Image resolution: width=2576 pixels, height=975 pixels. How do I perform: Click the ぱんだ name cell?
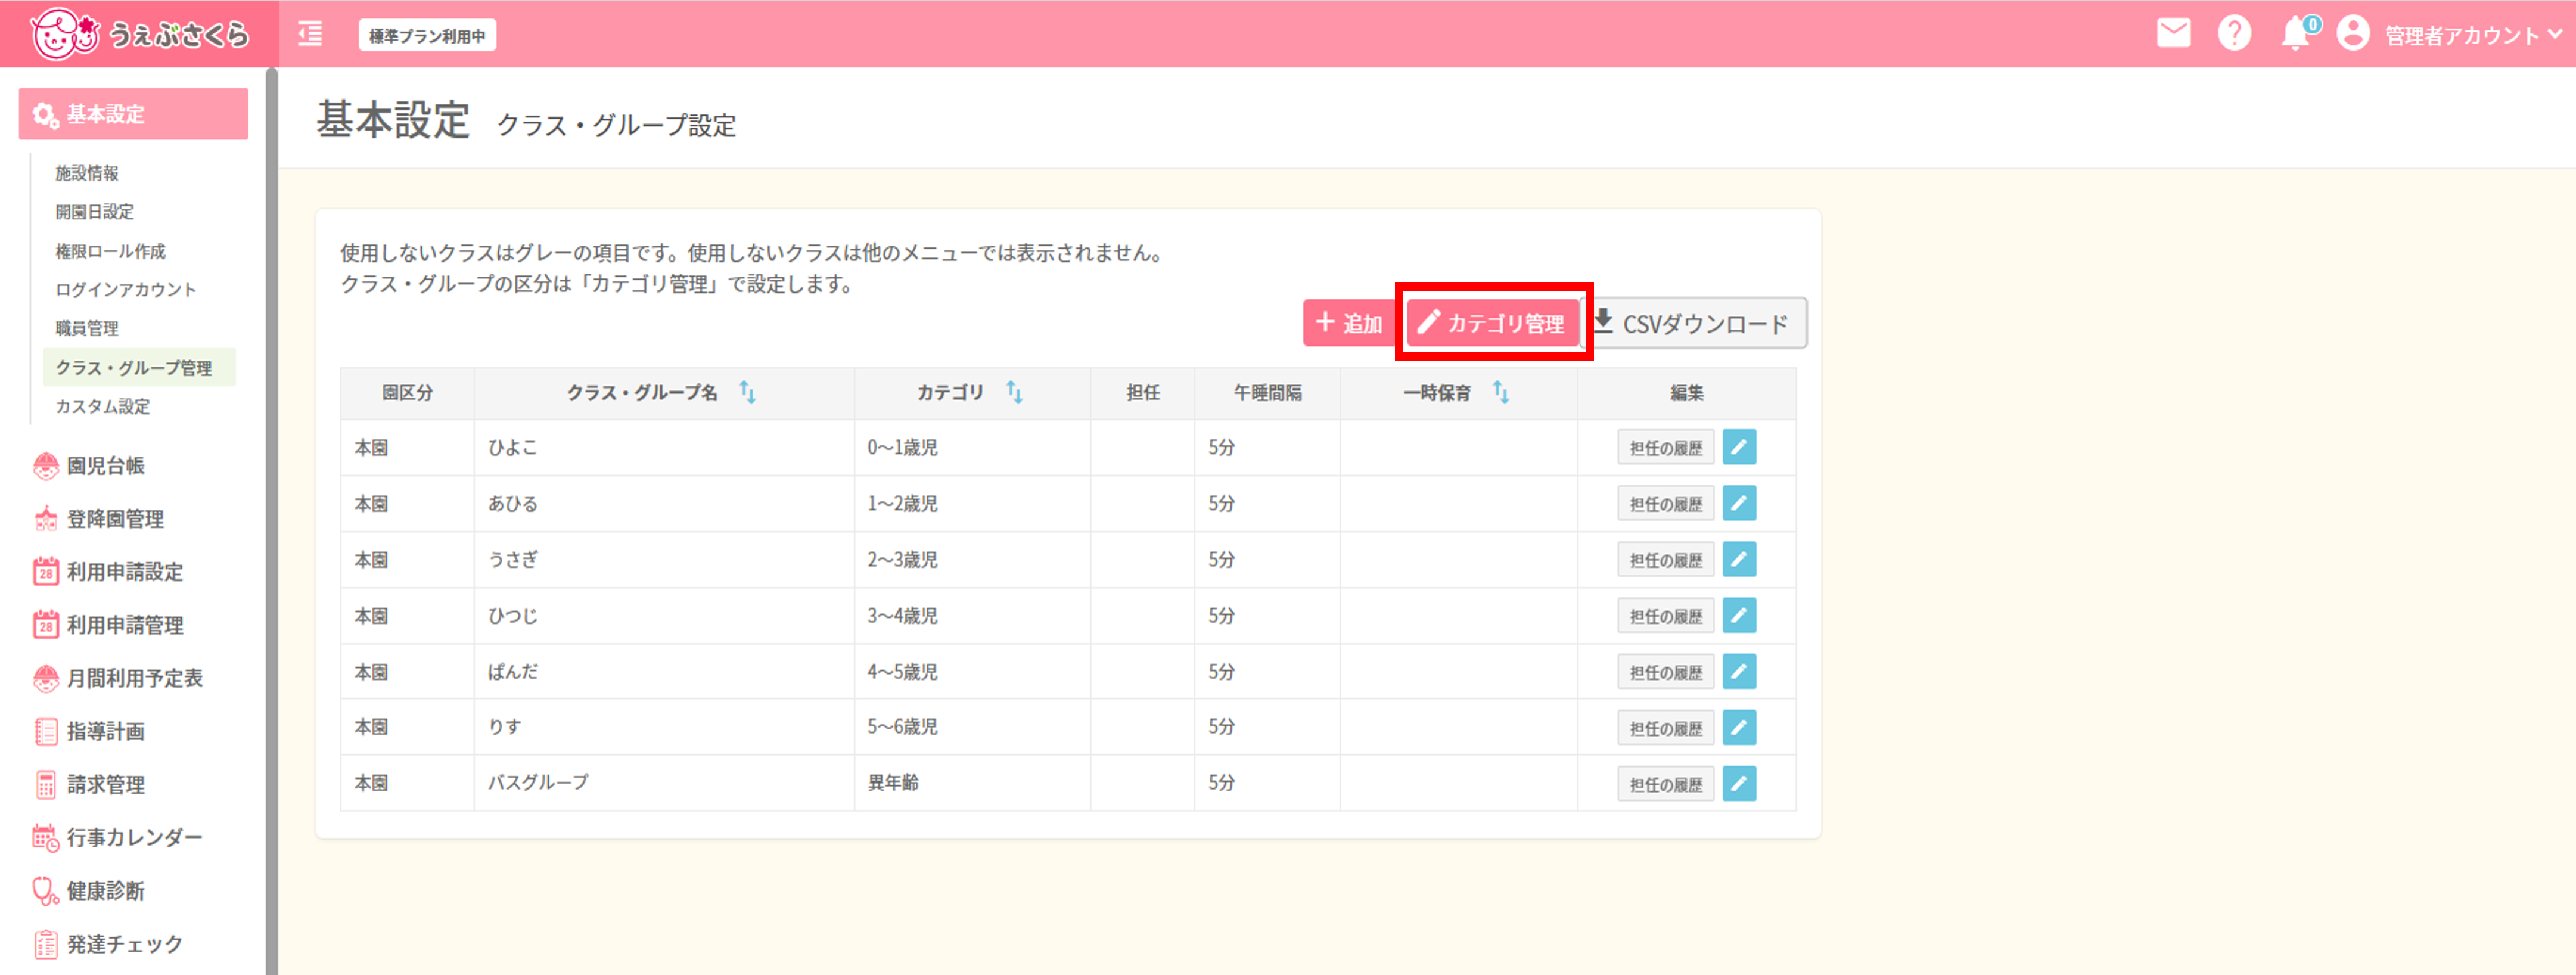point(664,671)
